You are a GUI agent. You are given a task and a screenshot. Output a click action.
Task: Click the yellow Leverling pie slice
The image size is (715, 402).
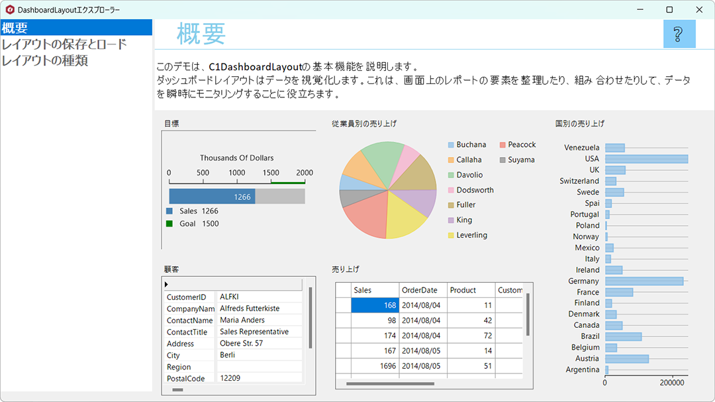tap(404, 219)
